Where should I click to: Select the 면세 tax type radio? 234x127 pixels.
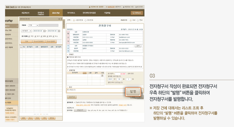pyautogui.click(x=138, y=20)
